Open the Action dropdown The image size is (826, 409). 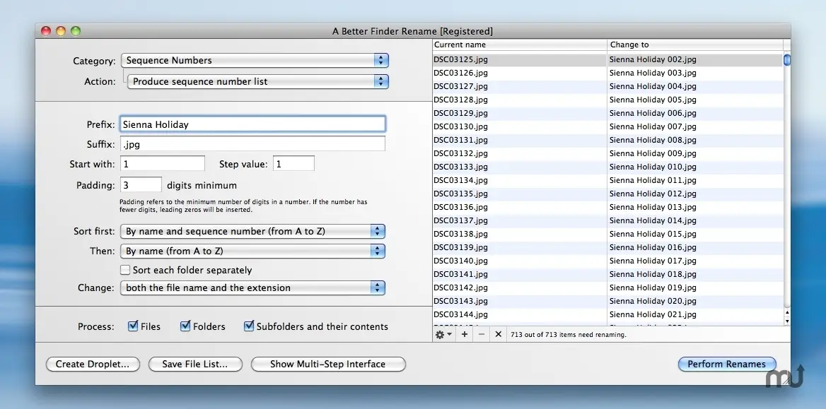pyautogui.click(x=258, y=82)
